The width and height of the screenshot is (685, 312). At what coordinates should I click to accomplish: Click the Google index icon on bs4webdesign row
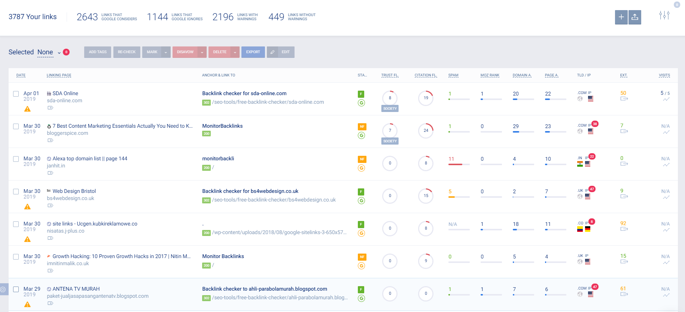pos(361,200)
